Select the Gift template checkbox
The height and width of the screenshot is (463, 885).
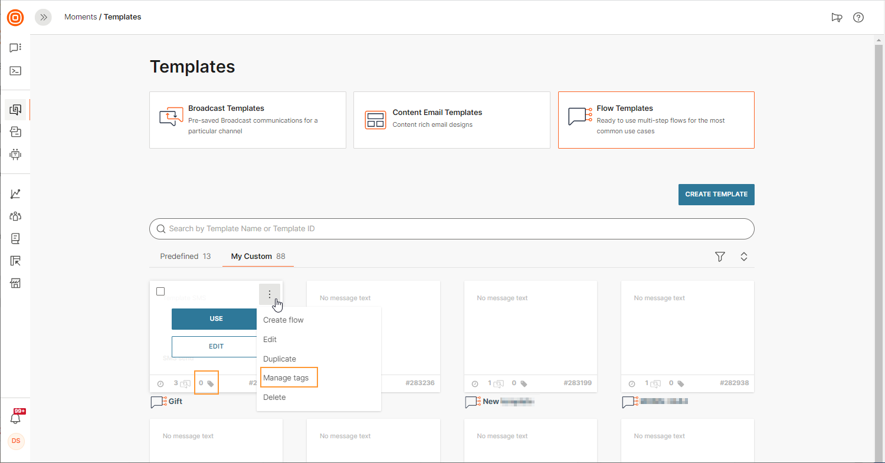tap(160, 291)
